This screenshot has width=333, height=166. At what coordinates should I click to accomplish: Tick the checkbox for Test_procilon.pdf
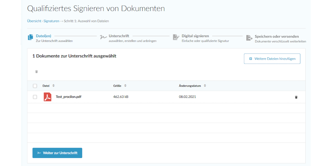35,97
